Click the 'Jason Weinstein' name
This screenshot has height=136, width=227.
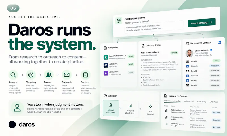[x=202, y=50]
